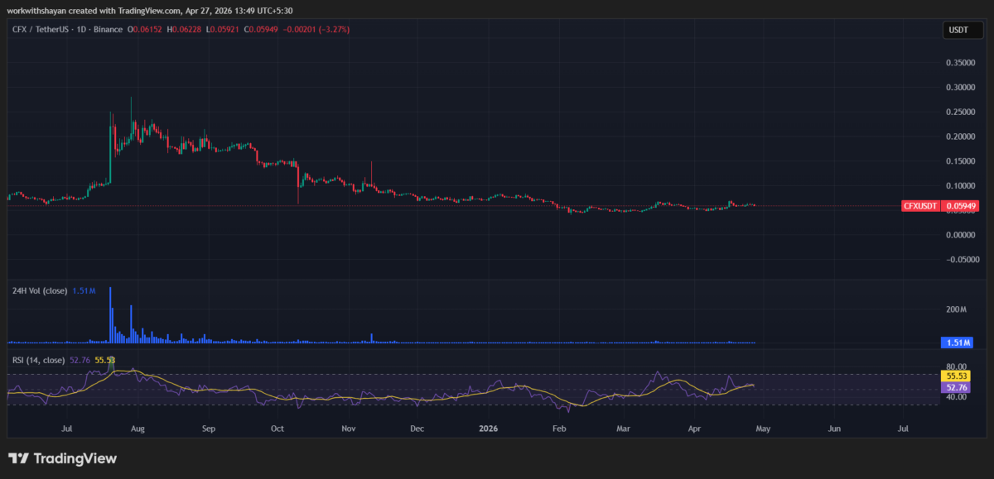This screenshot has height=479, width=994.
Task: Click the -3.27% price change value
Action: pyautogui.click(x=330, y=30)
